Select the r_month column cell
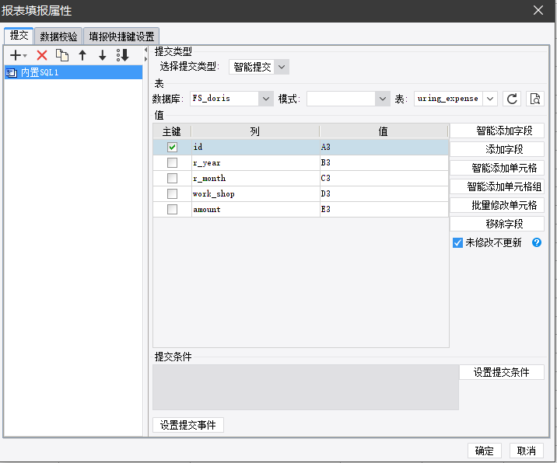This screenshot has height=463, width=557. click(x=255, y=178)
